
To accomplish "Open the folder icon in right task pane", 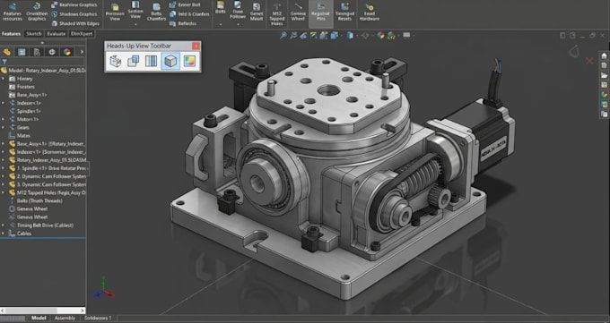I will 604,75.
